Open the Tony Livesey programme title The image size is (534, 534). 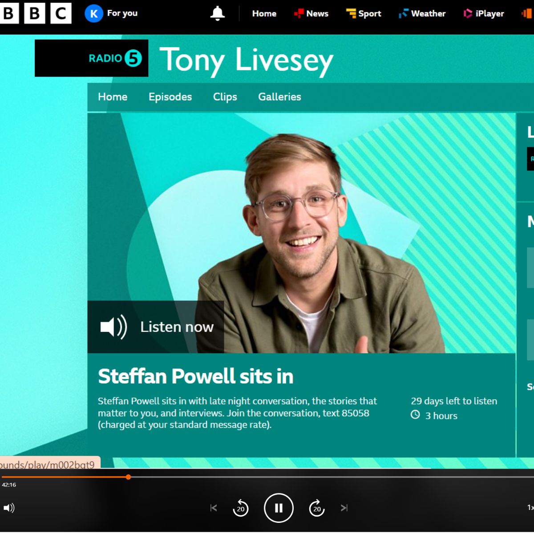point(247,60)
